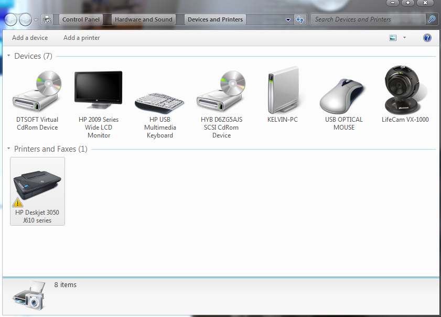
Task: Click the "USB OPTICAL MOUSE" label
Action: click(343, 123)
